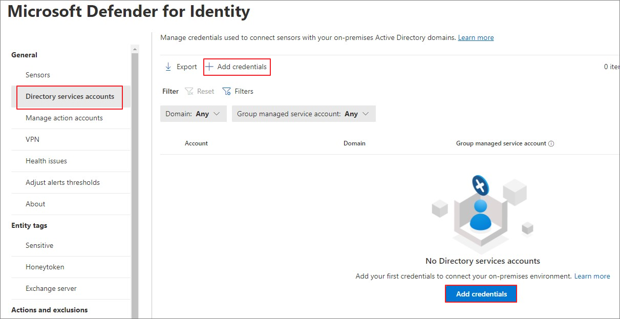Screen dimensions: 620x319
Task: Open Health issues page
Action: click(46, 161)
